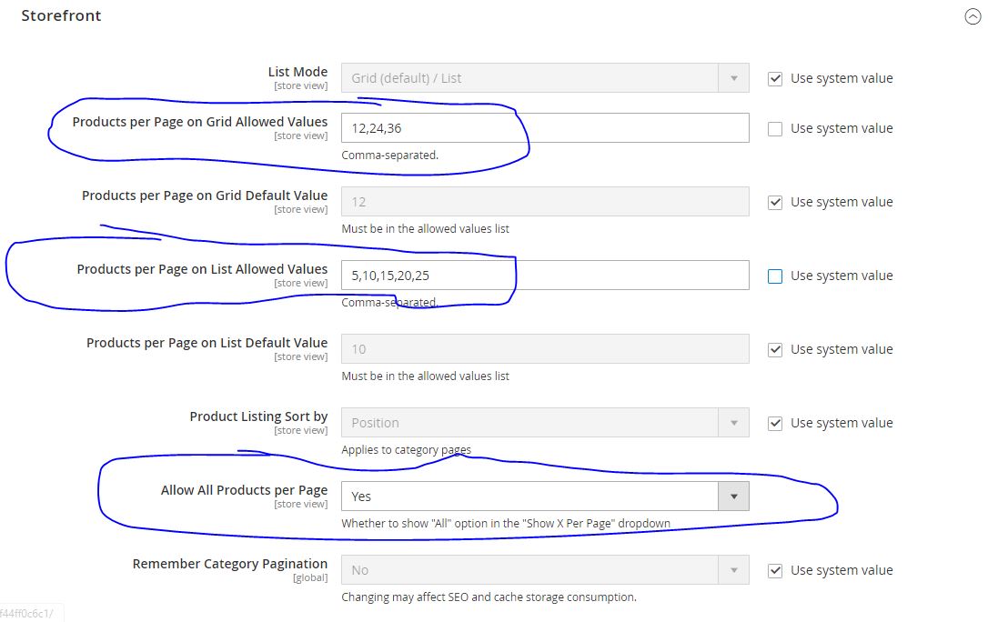The image size is (988, 622).
Task: Click the Allow All Products per Page label
Action: 244,489
